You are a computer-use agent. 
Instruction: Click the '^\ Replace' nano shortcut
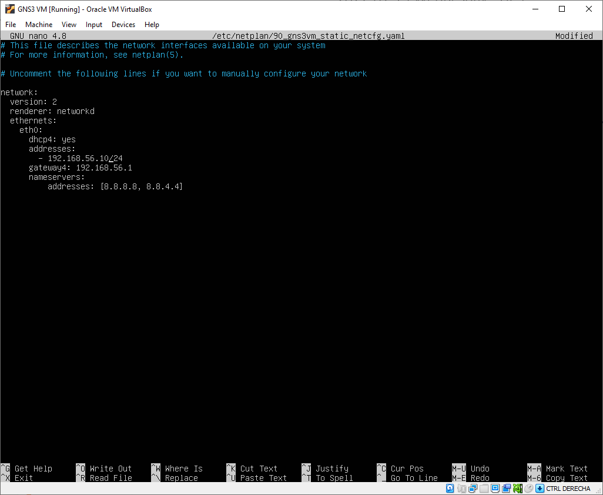click(x=175, y=478)
